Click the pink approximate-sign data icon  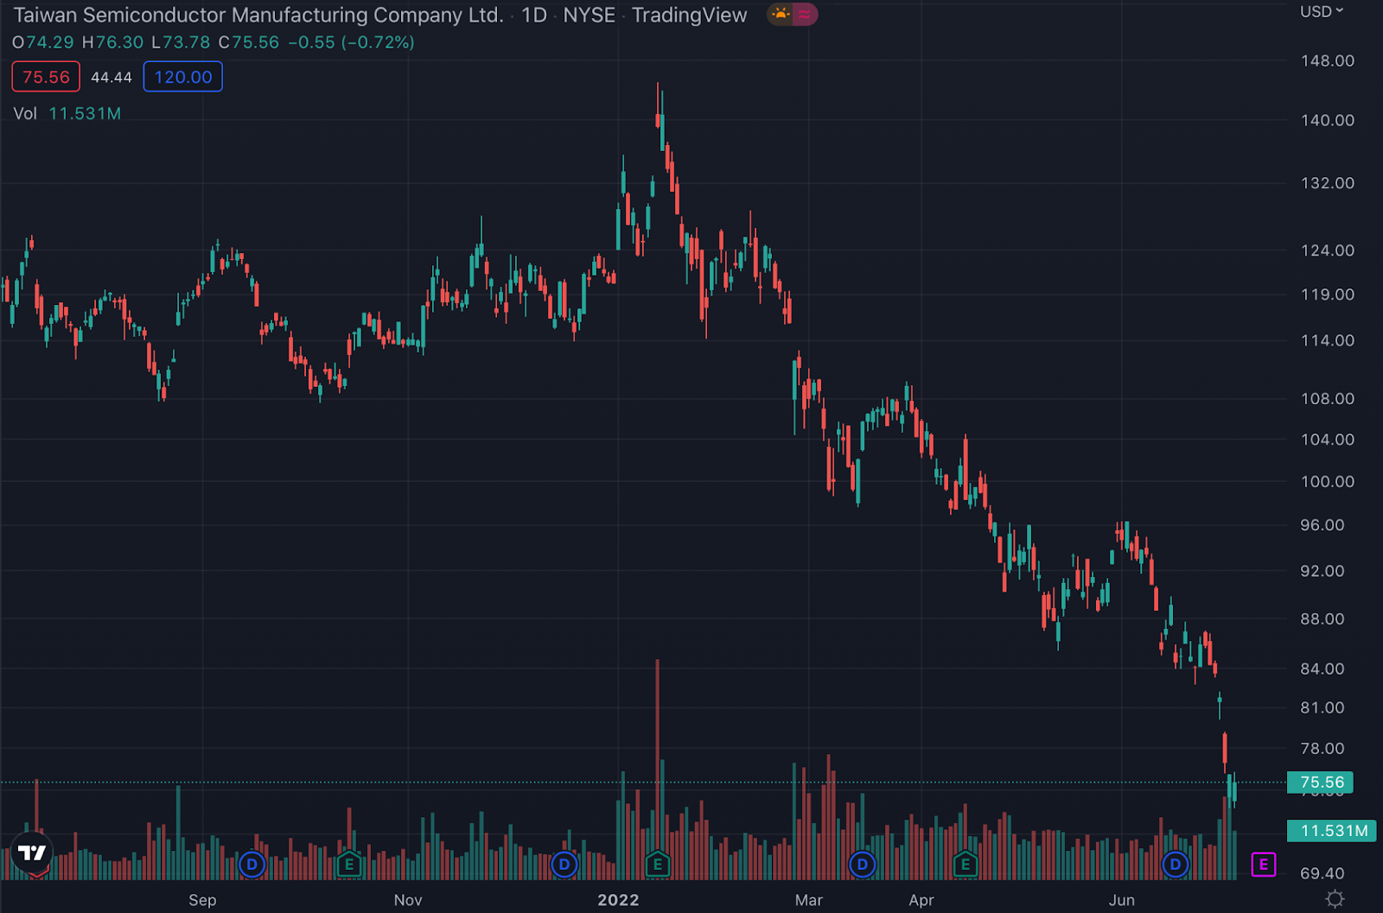[x=805, y=14]
